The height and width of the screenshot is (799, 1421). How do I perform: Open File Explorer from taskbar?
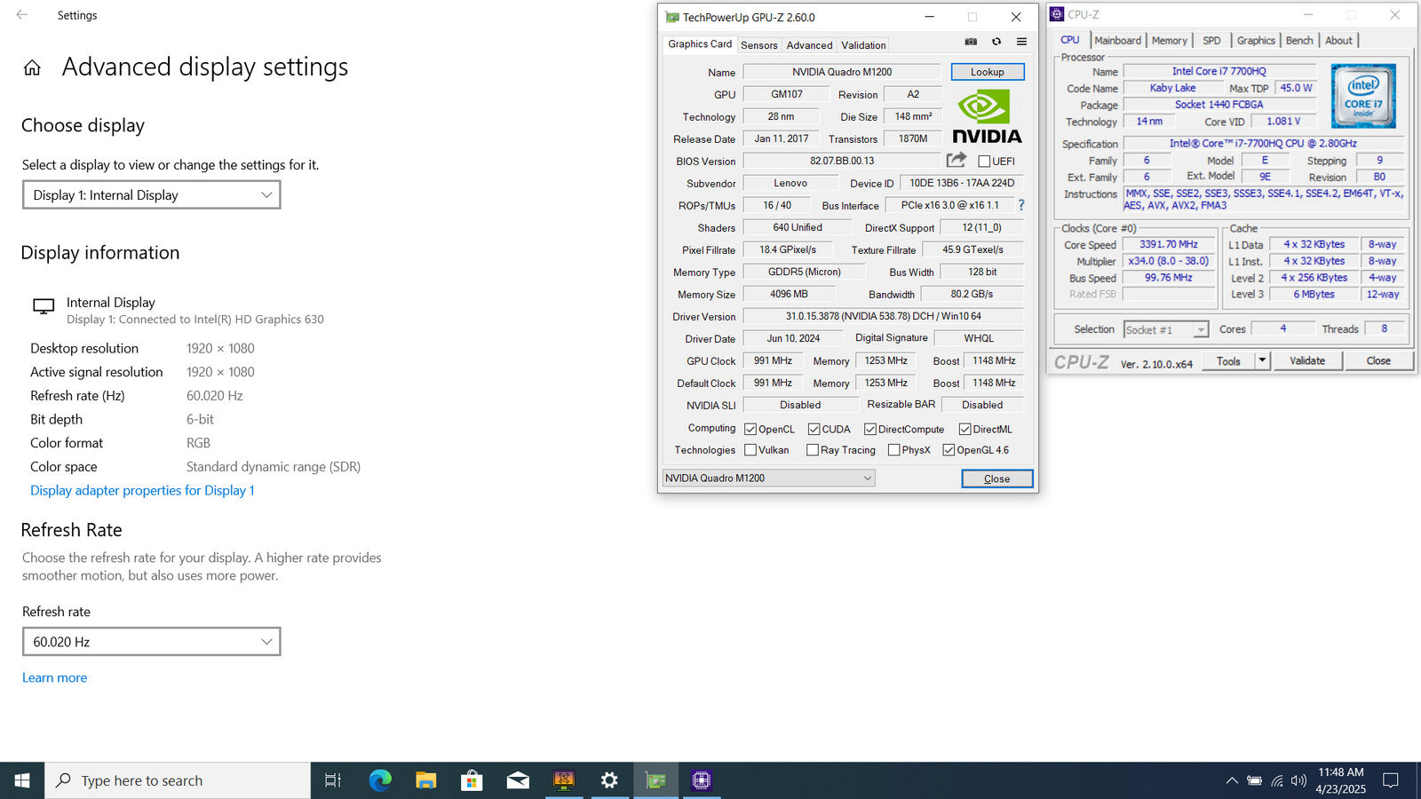tap(426, 780)
